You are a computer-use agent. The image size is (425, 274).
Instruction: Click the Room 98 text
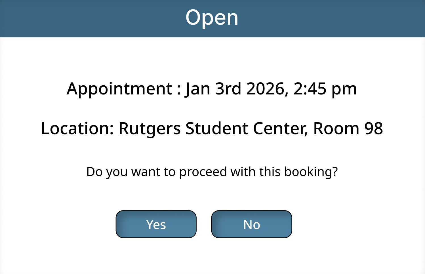(348, 128)
